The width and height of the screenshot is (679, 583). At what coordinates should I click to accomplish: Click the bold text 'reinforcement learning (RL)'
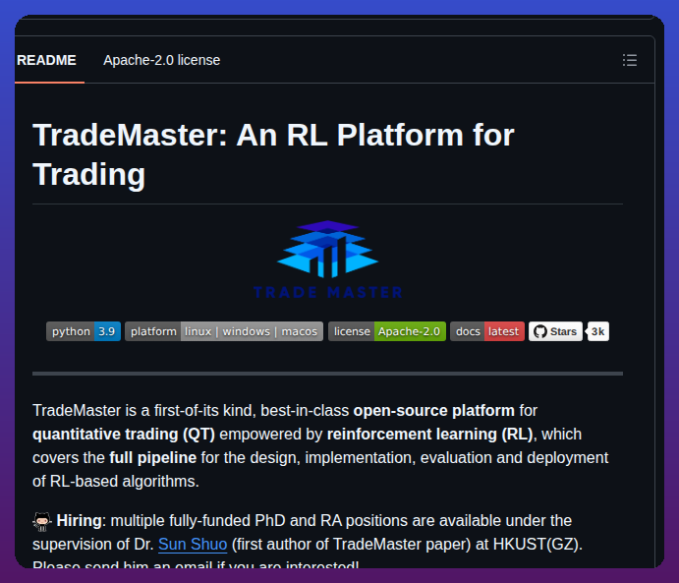(x=430, y=434)
